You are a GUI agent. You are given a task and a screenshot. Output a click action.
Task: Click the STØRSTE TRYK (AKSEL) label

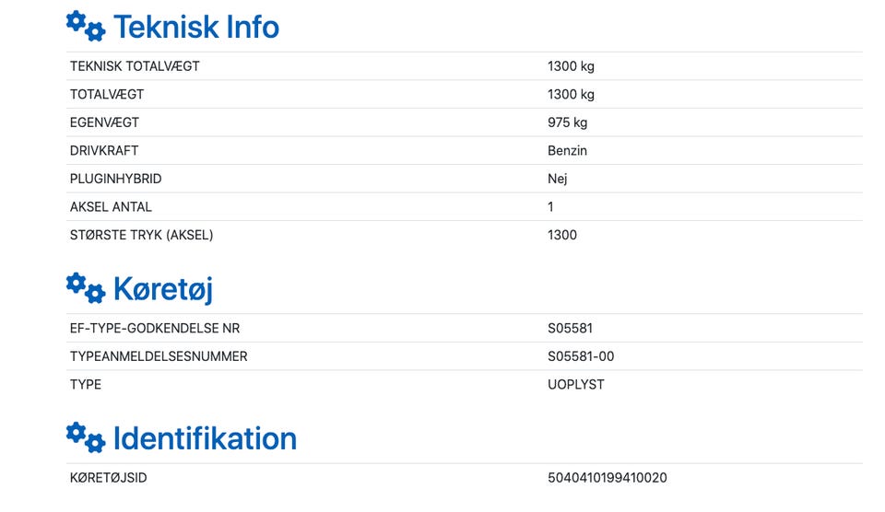point(142,235)
